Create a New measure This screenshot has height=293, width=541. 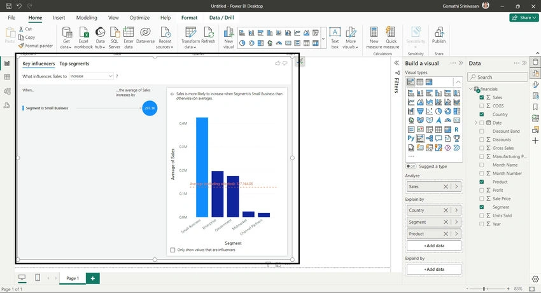374,37
